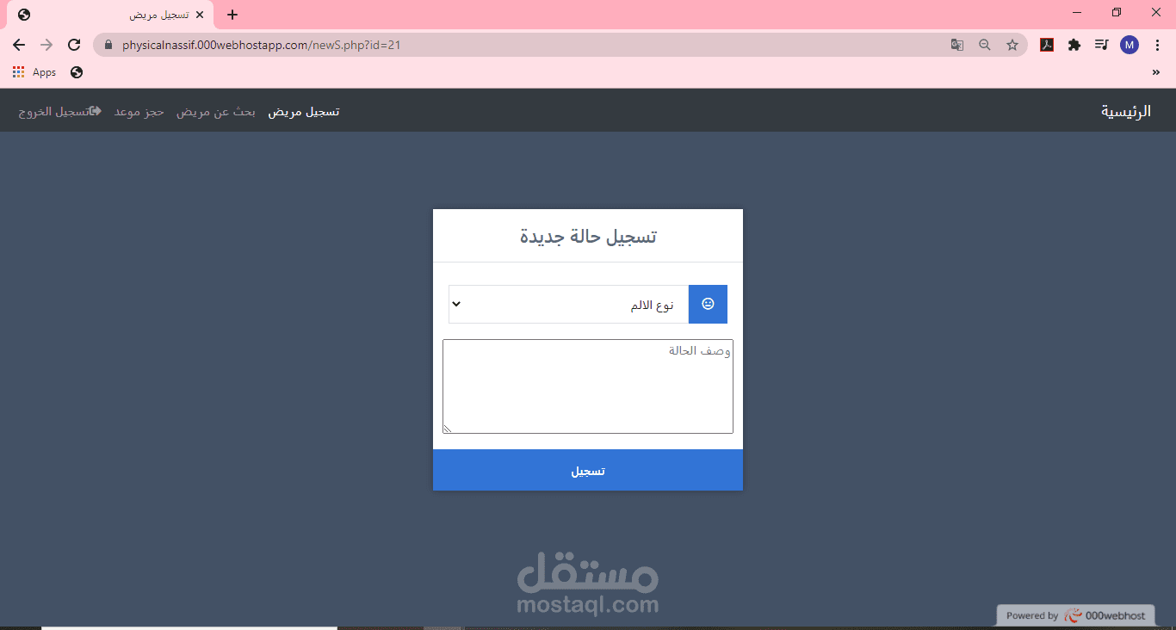Image resolution: width=1176 pixels, height=630 pixels.
Task: Open the Adobe Acrobat extension icon
Action: 1047,45
